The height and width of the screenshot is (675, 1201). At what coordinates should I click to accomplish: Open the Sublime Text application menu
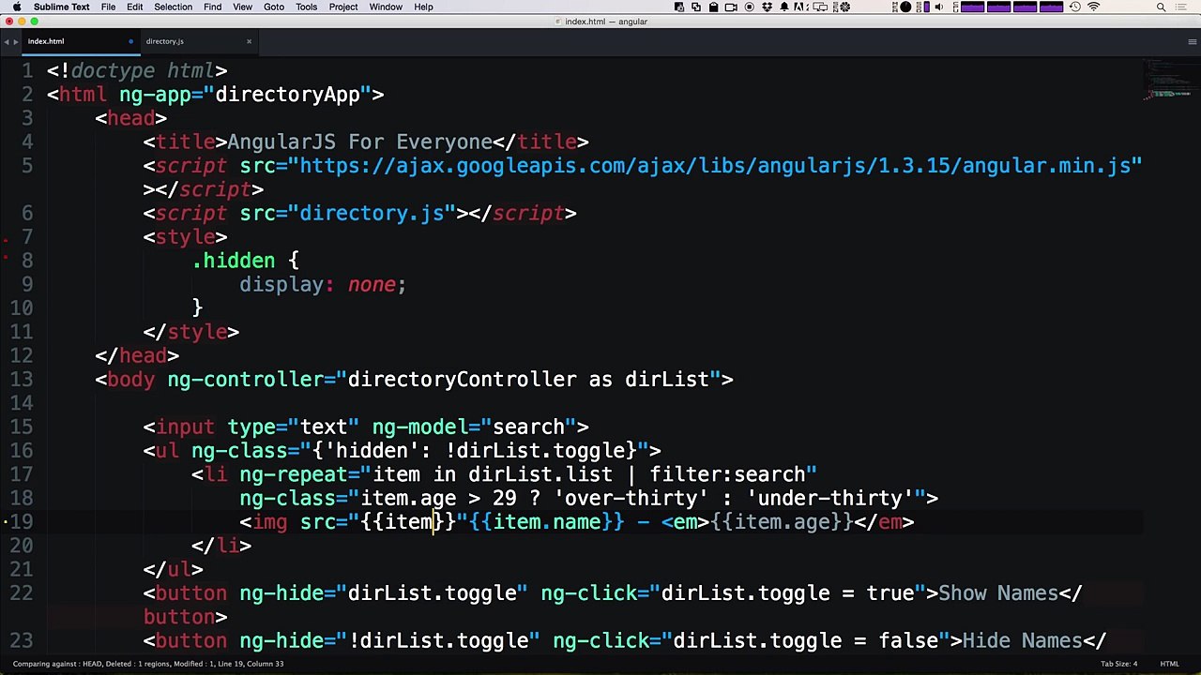pos(62,7)
